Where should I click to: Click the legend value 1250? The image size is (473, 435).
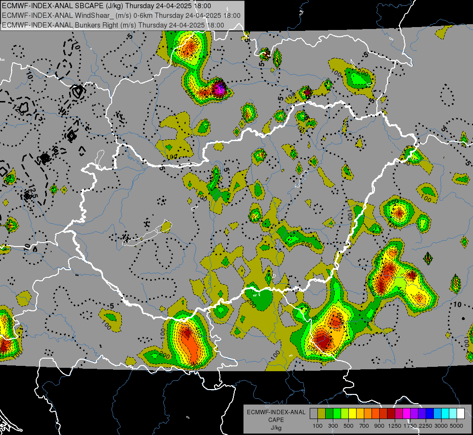coord(395,426)
